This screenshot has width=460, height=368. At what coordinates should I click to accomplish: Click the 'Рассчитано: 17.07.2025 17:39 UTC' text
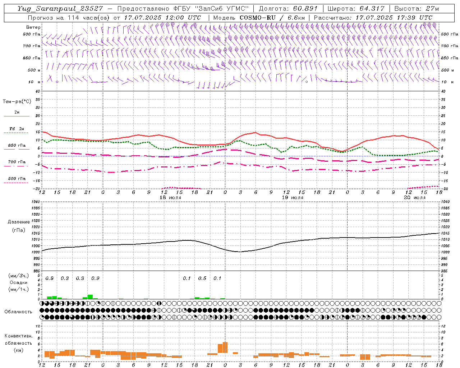tap(373, 18)
